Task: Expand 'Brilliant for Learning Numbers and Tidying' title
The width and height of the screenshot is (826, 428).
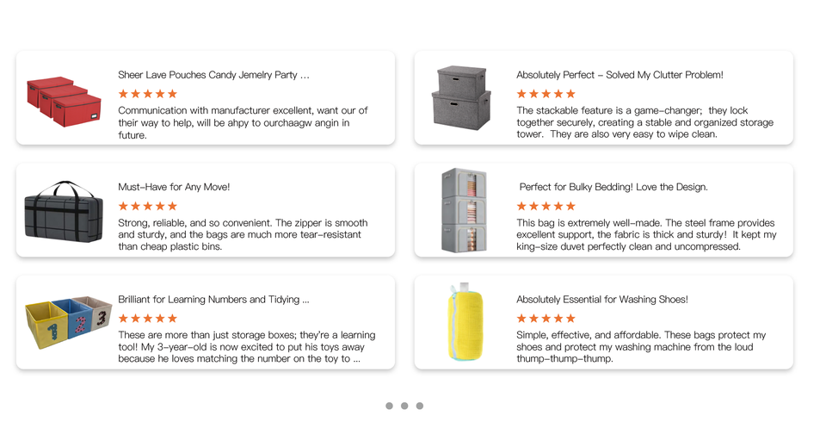Action: 213,300
